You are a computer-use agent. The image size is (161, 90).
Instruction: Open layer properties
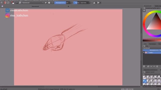[157, 66]
